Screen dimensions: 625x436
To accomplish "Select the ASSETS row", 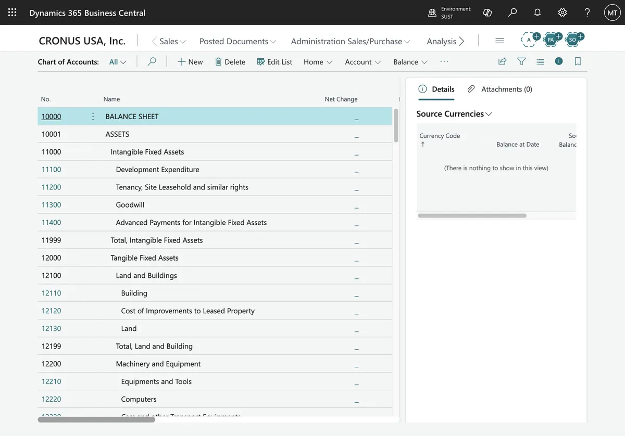I will pyautogui.click(x=215, y=134).
